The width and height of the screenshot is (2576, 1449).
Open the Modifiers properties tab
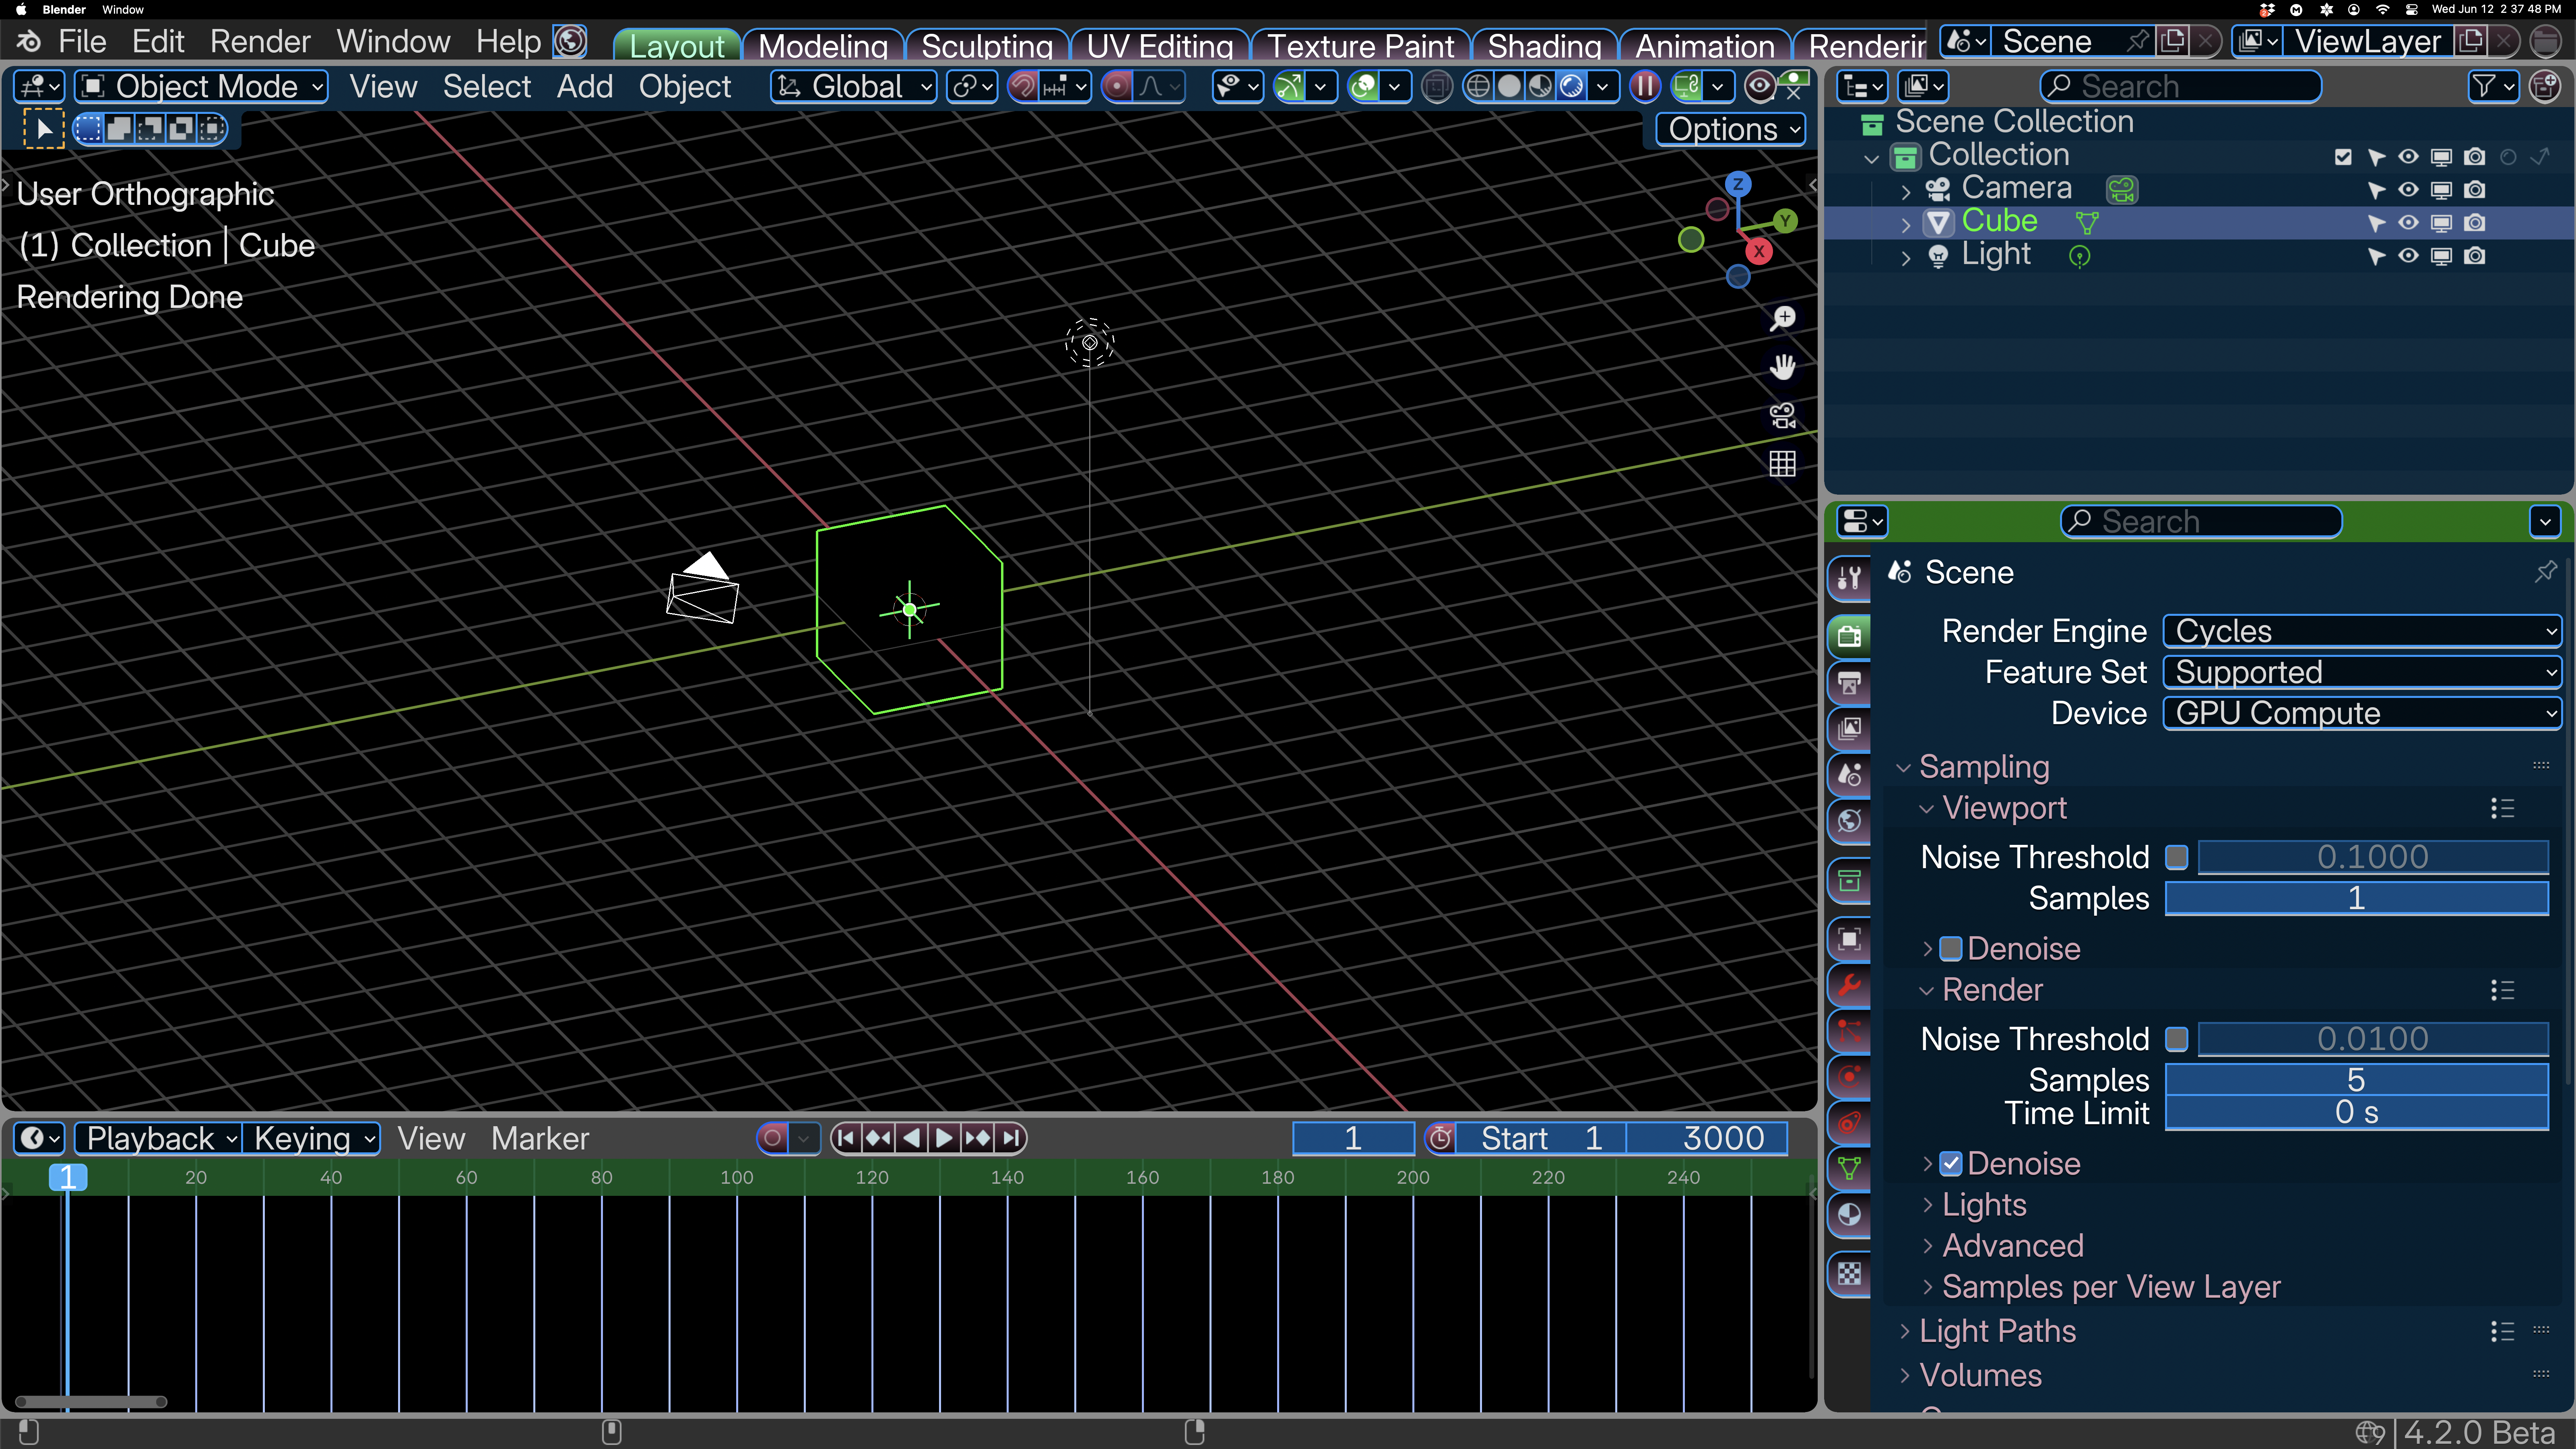pos(1849,985)
